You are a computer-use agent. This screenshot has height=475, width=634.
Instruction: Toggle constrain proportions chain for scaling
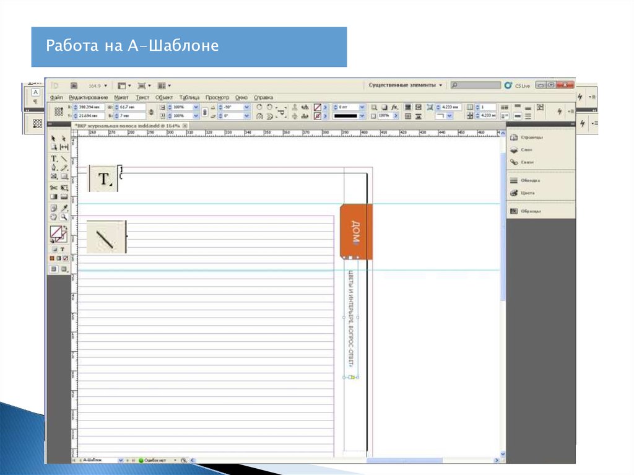(205, 111)
